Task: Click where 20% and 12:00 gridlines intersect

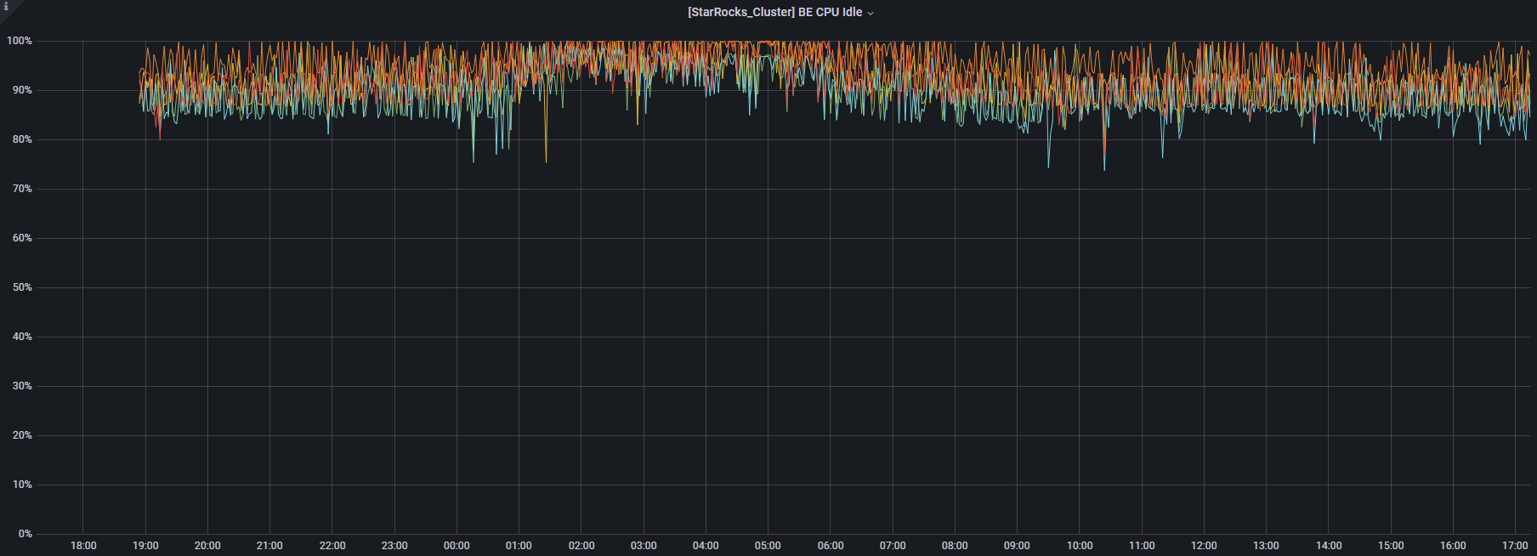Action: pyautogui.click(x=1204, y=435)
